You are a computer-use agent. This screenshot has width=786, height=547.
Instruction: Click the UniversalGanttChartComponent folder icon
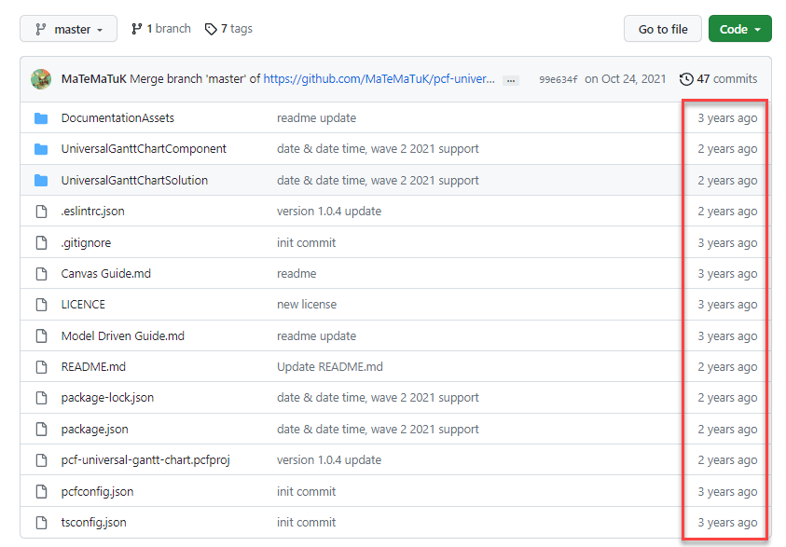point(41,149)
